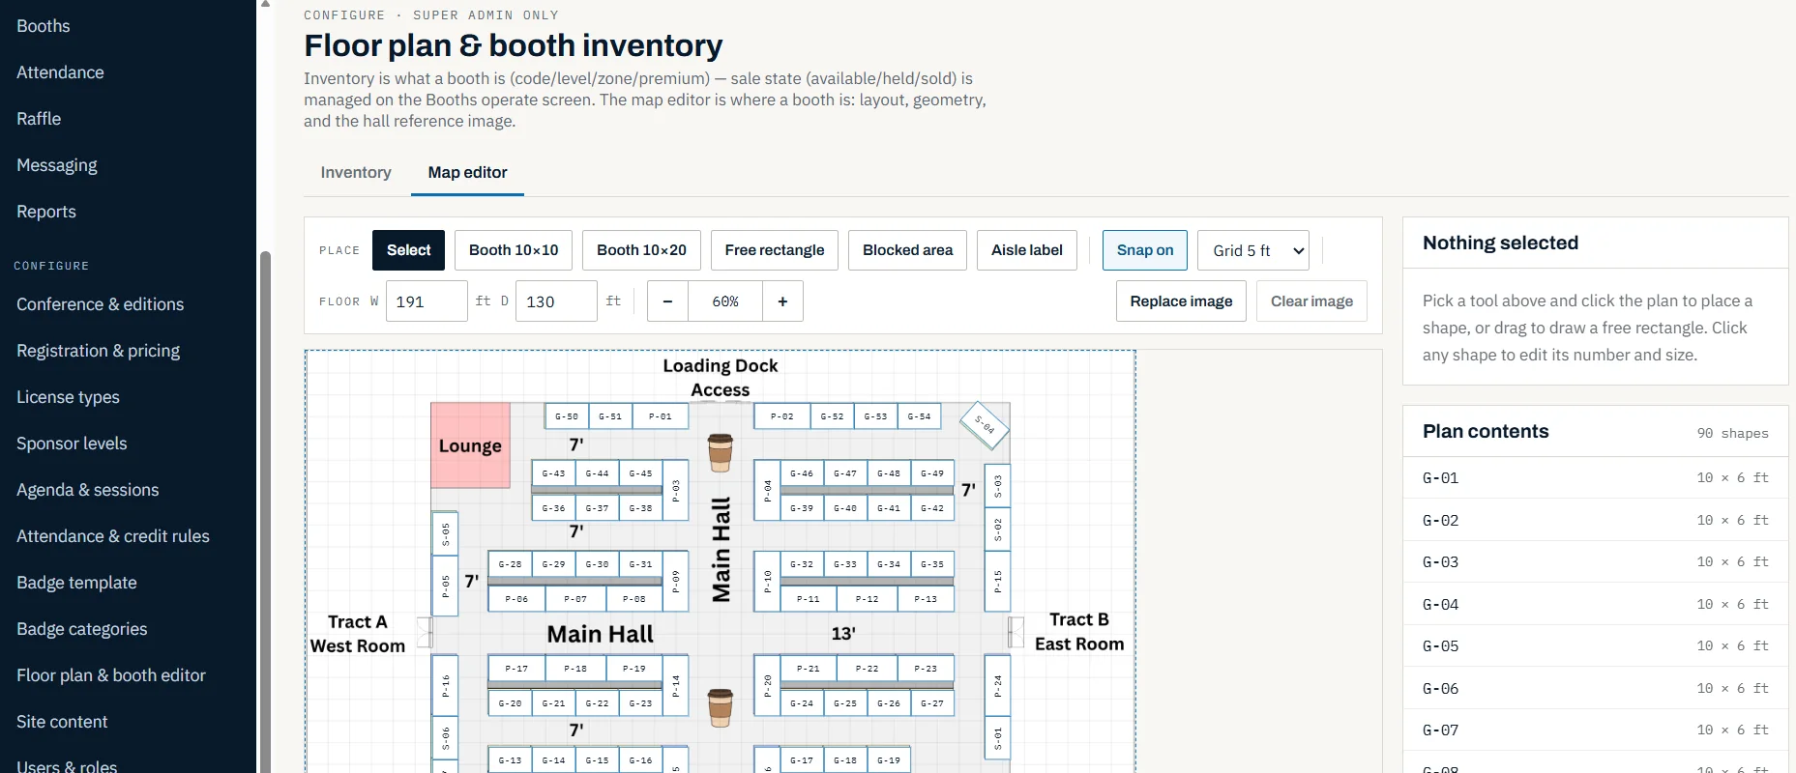Open Badge template settings

point(77,583)
